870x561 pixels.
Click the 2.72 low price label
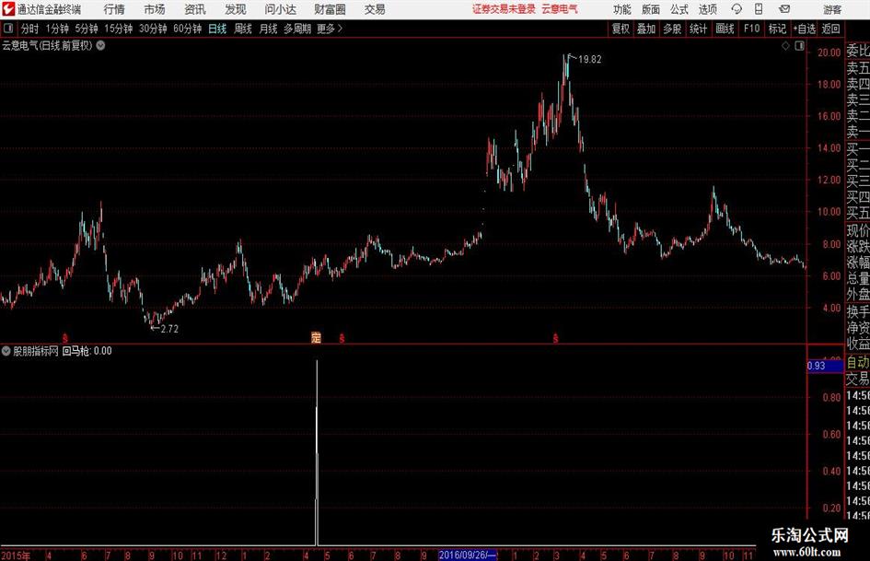[169, 329]
